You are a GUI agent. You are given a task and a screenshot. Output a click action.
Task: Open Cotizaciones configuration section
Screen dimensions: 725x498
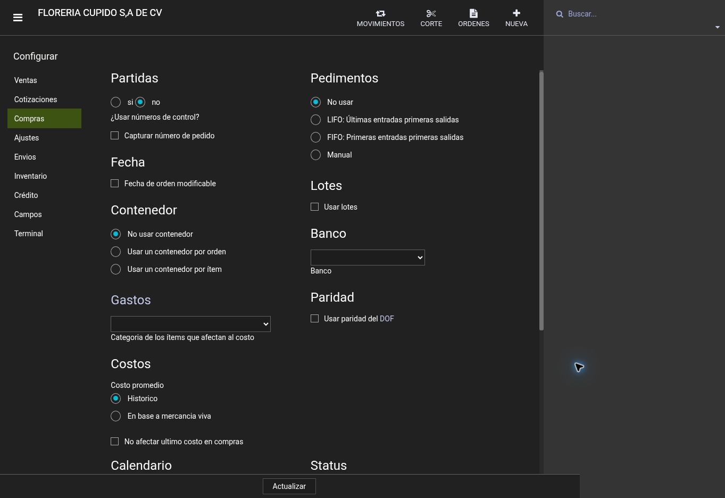45,99
